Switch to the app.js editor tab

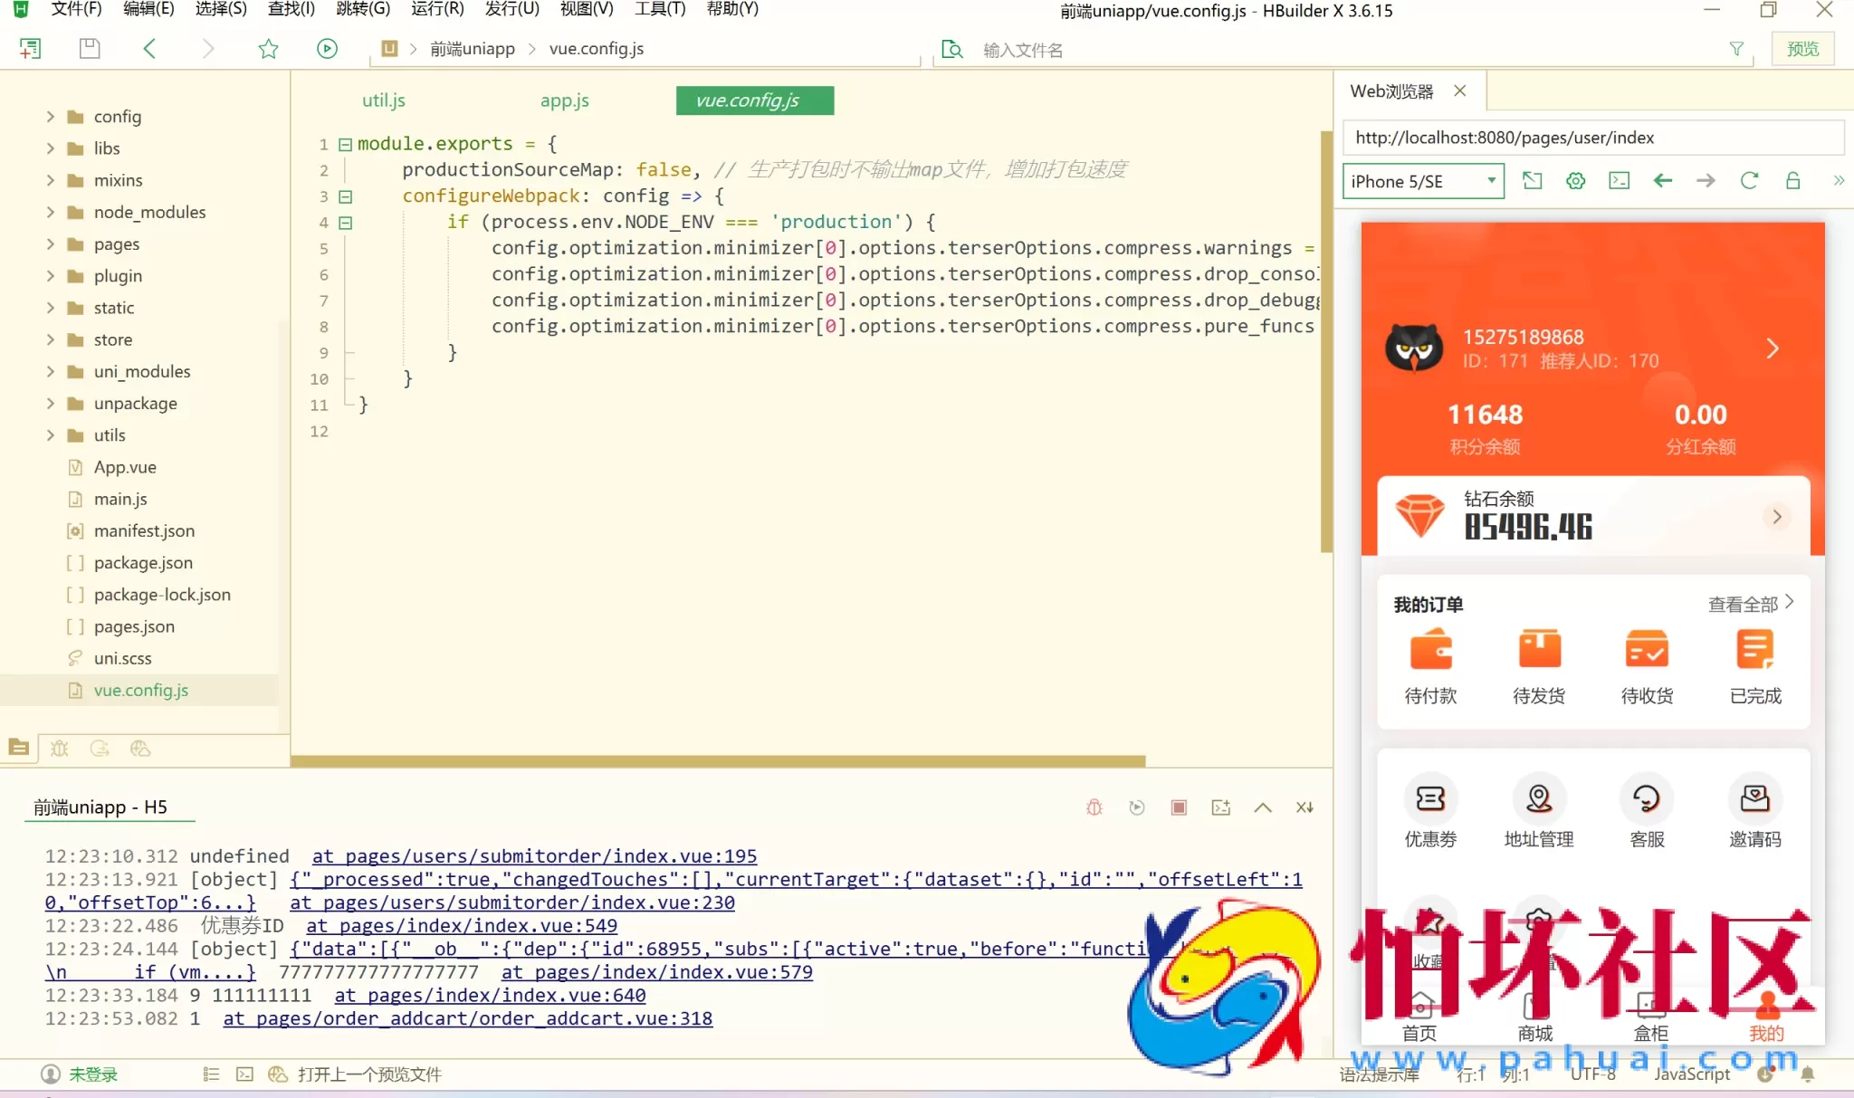pyautogui.click(x=563, y=100)
